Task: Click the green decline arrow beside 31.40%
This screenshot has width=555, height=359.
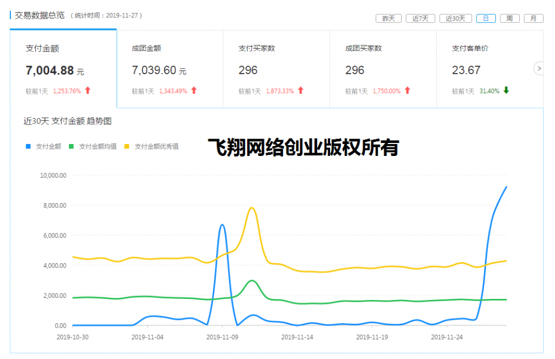Action: (x=506, y=91)
